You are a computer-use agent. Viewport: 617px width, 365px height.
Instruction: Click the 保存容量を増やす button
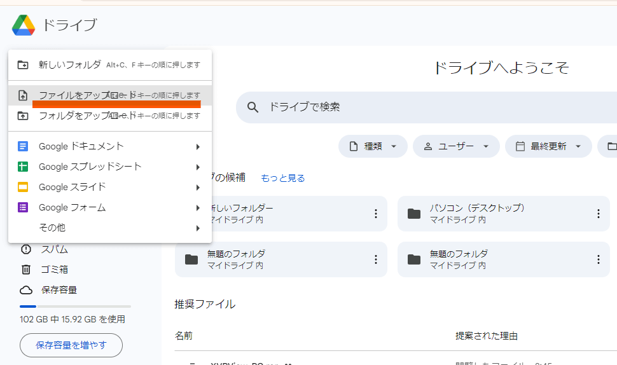[71, 345]
